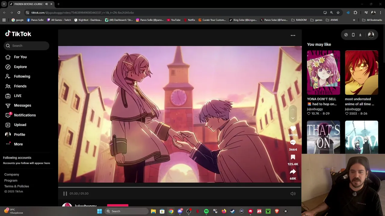Open Discord from the taskbar
The width and height of the screenshot is (385, 216).
point(180,211)
